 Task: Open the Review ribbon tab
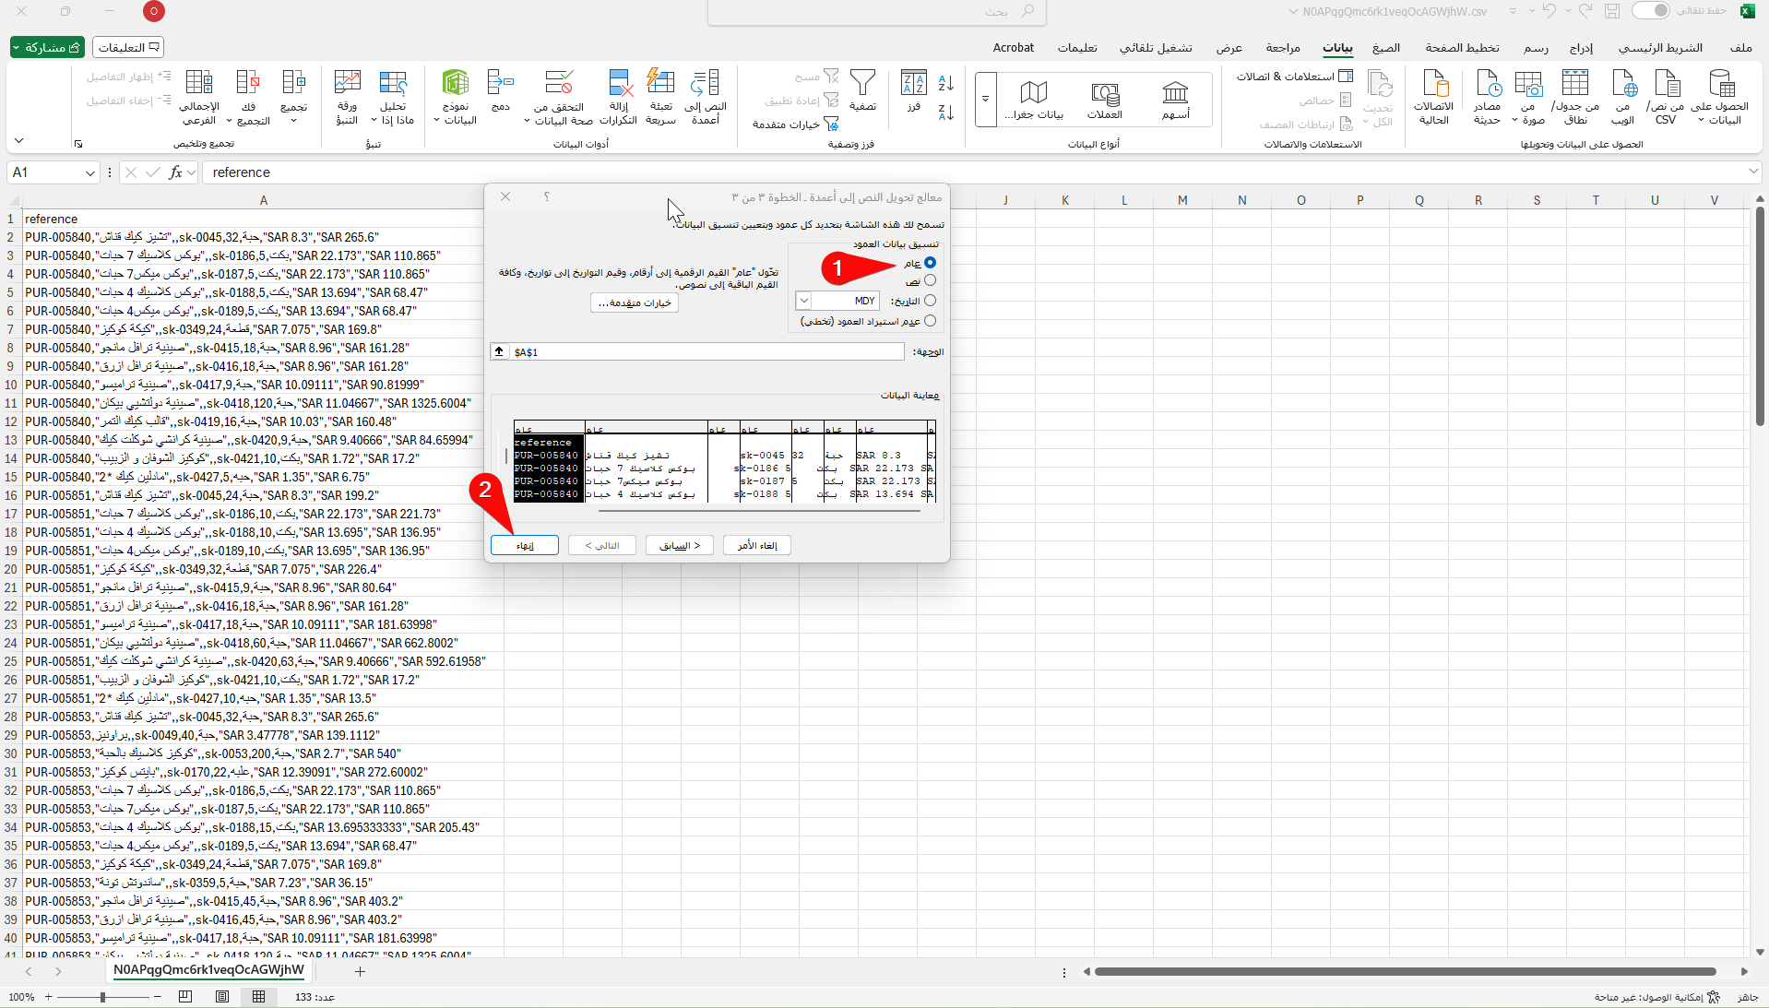point(1282,48)
